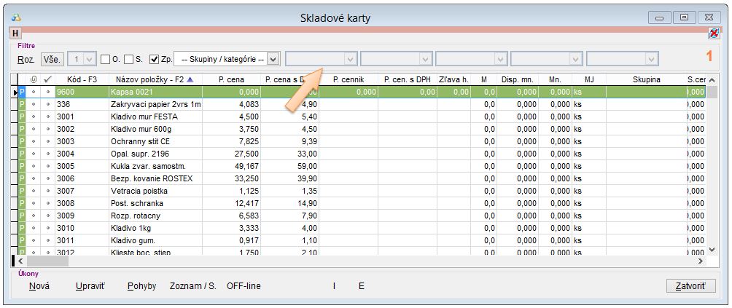
Task: Expand the first empty filter dropdown after Skupiny
Action: 350,59
